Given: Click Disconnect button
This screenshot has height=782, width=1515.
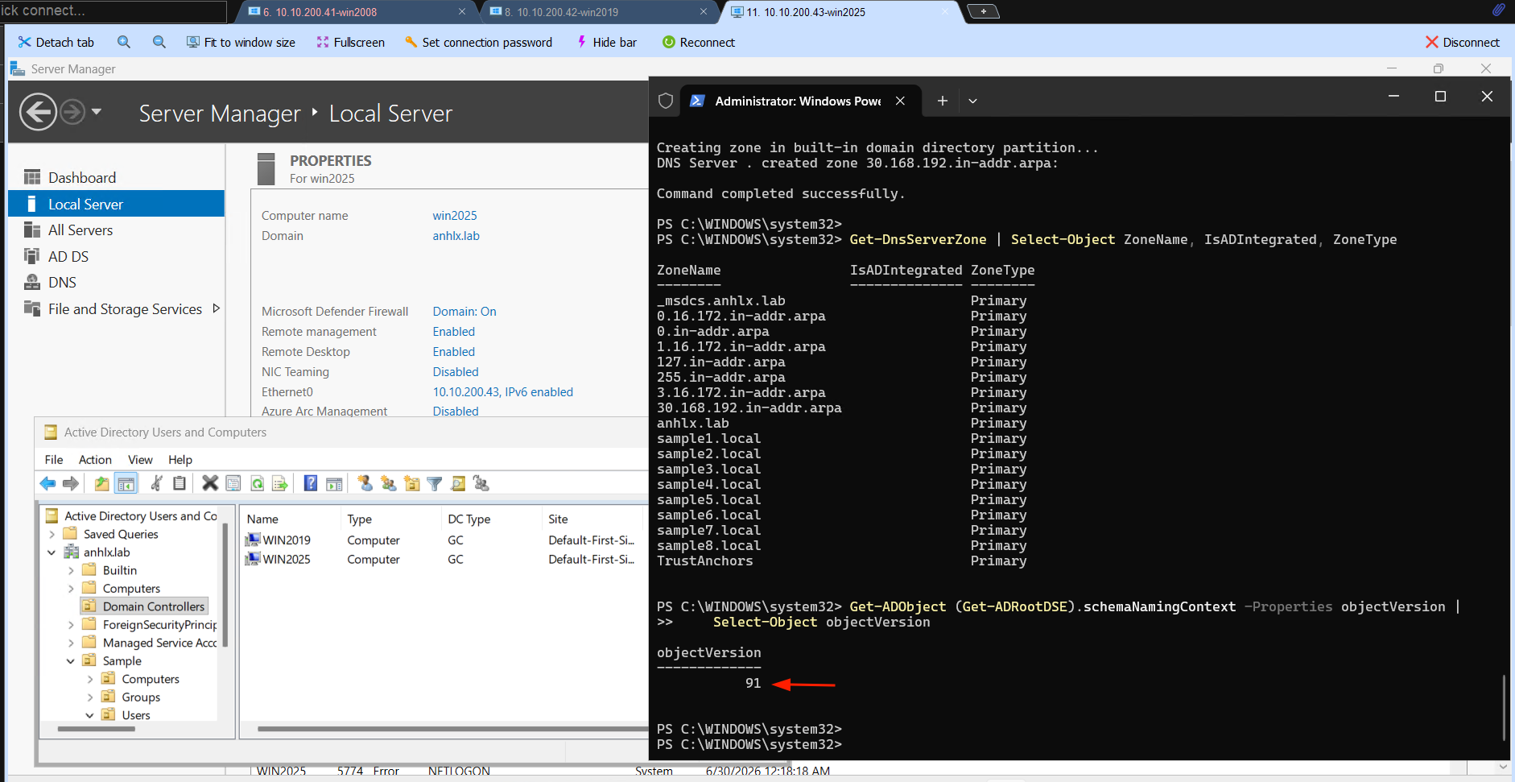Looking at the screenshot, I should point(1462,42).
